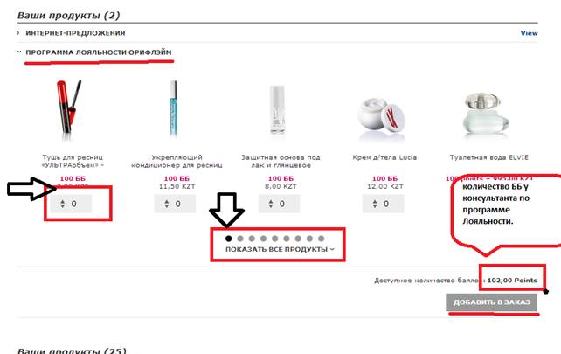Image resolution: width=561 pixels, height=354 pixels.
Task: Click quantity stepper arrows for nail base
Action: (271, 204)
